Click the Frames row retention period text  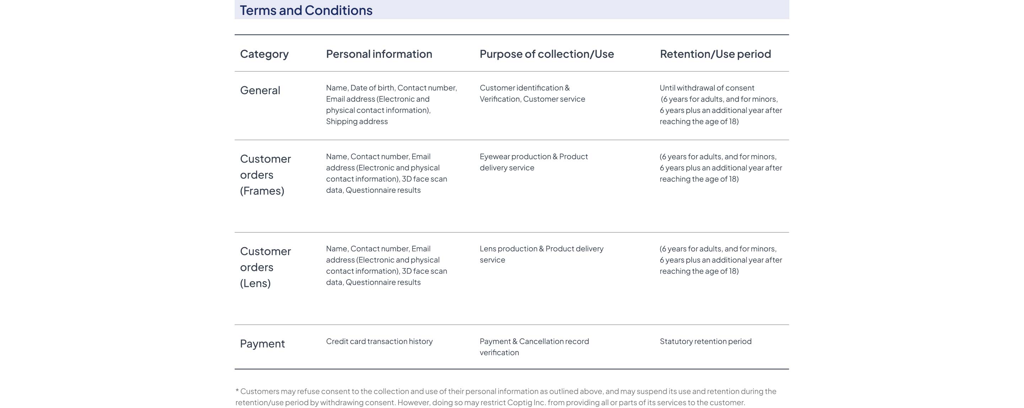720,168
